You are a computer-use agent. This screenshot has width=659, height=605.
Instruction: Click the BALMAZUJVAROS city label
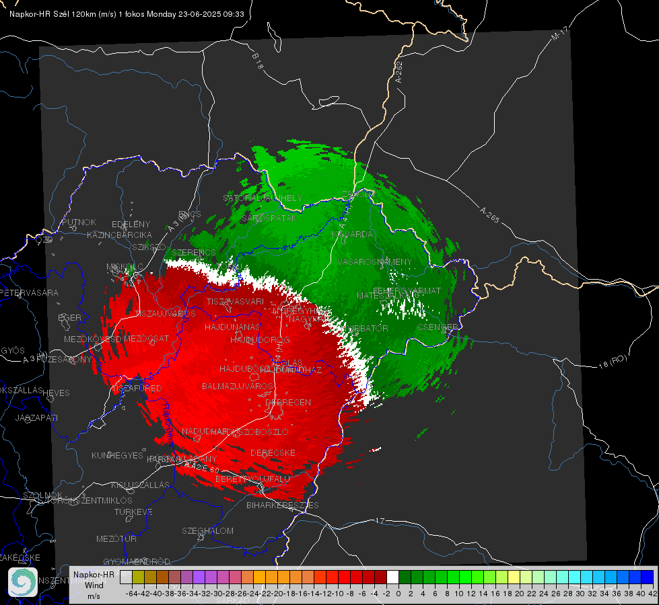click(x=238, y=386)
